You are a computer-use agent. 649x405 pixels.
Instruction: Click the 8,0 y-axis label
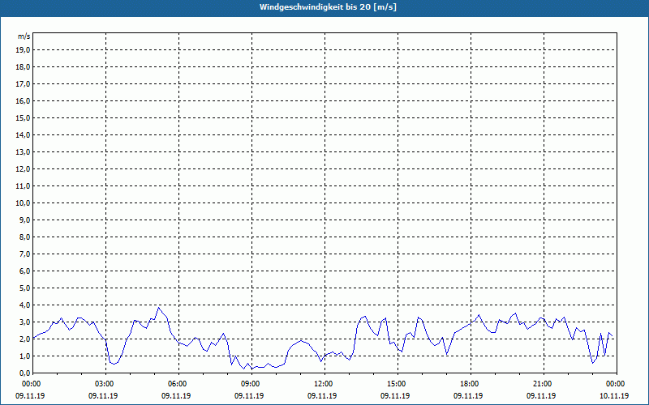coord(27,237)
